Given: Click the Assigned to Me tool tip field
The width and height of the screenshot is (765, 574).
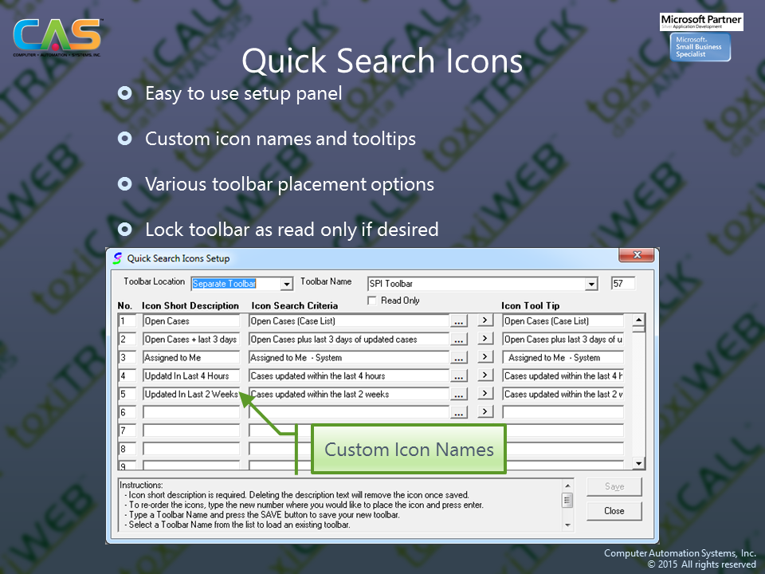Looking at the screenshot, I should tap(563, 358).
